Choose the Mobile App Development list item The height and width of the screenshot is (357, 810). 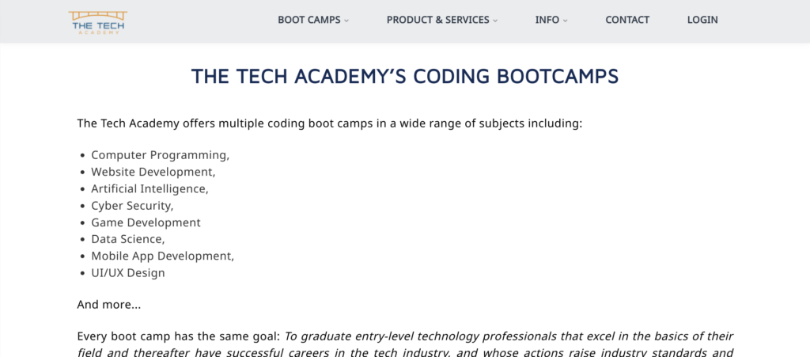(162, 256)
